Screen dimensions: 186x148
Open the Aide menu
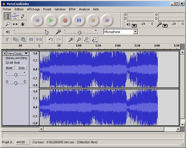click(x=96, y=9)
